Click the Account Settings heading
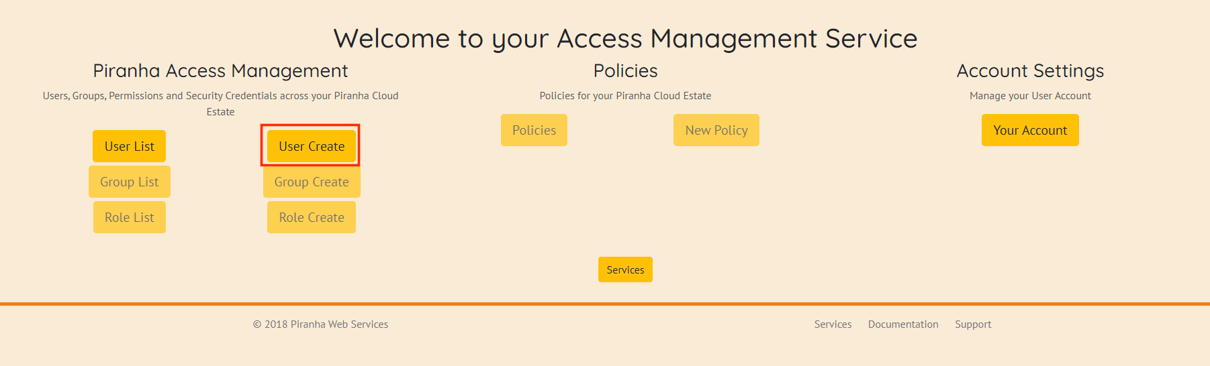1210x366 pixels. pyautogui.click(x=1029, y=71)
